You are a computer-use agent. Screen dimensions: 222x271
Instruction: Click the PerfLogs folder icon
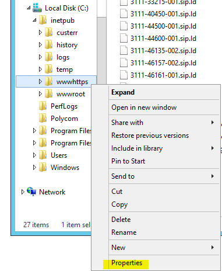click(x=43, y=106)
